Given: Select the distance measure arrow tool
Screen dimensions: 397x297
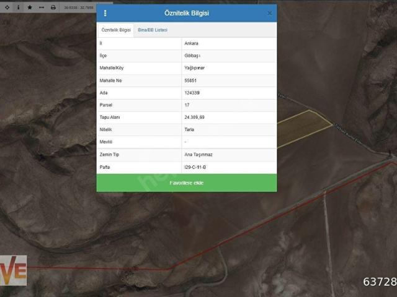Looking at the screenshot, I should pyautogui.click(x=42, y=7).
